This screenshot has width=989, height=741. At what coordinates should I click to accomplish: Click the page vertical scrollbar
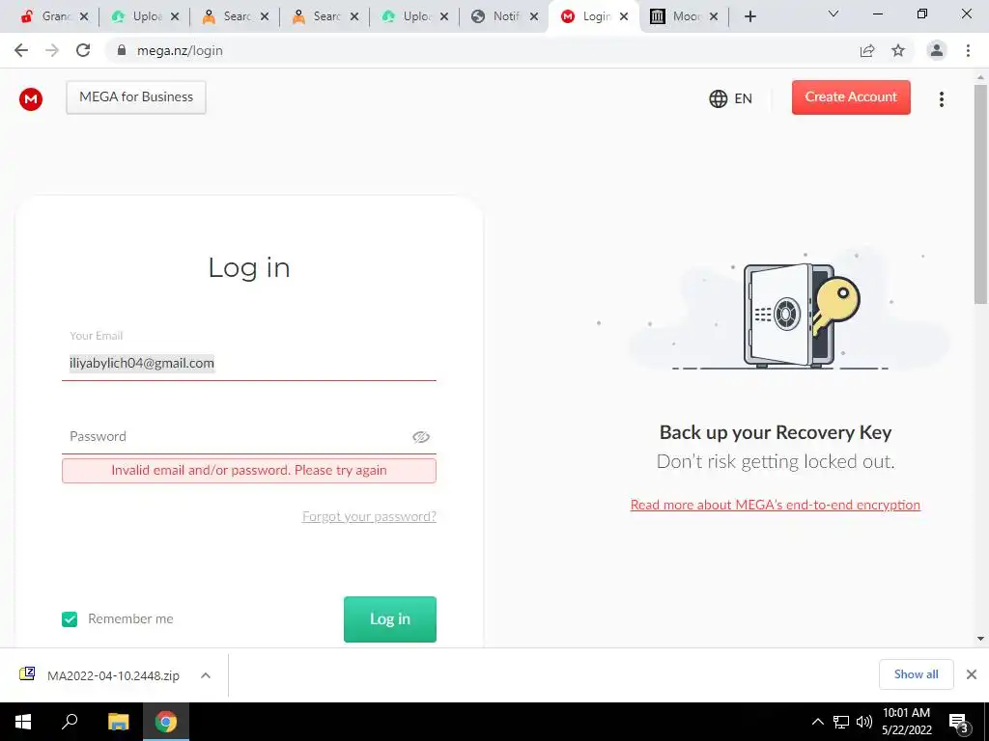tap(980, 195)
